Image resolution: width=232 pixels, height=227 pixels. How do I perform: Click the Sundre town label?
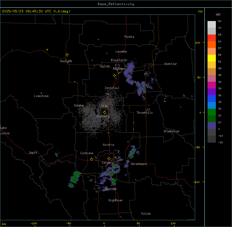(x=79, y=105)
